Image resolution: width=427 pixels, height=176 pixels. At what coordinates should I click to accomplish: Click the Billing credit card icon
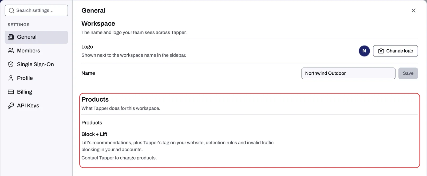11,92
